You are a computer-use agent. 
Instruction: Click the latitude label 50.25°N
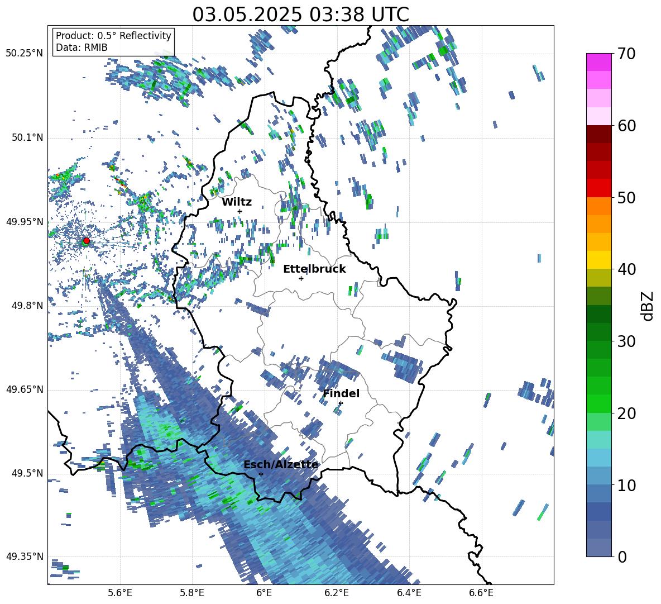pos(25,54)
